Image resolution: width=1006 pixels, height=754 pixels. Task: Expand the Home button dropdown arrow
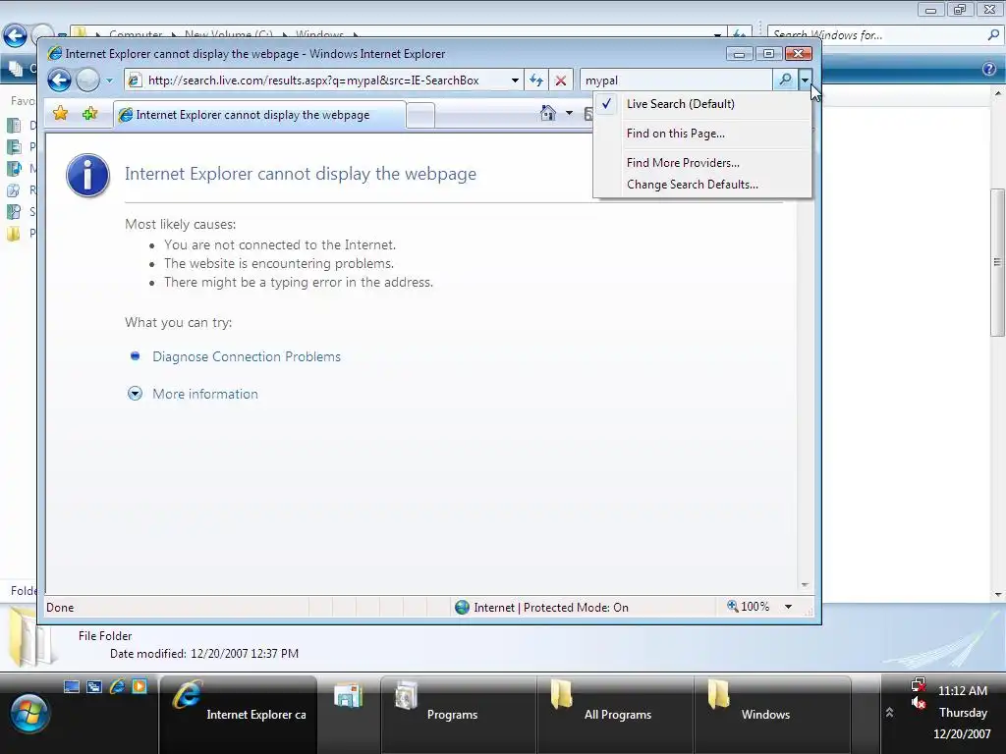click(x=569, y=114)
